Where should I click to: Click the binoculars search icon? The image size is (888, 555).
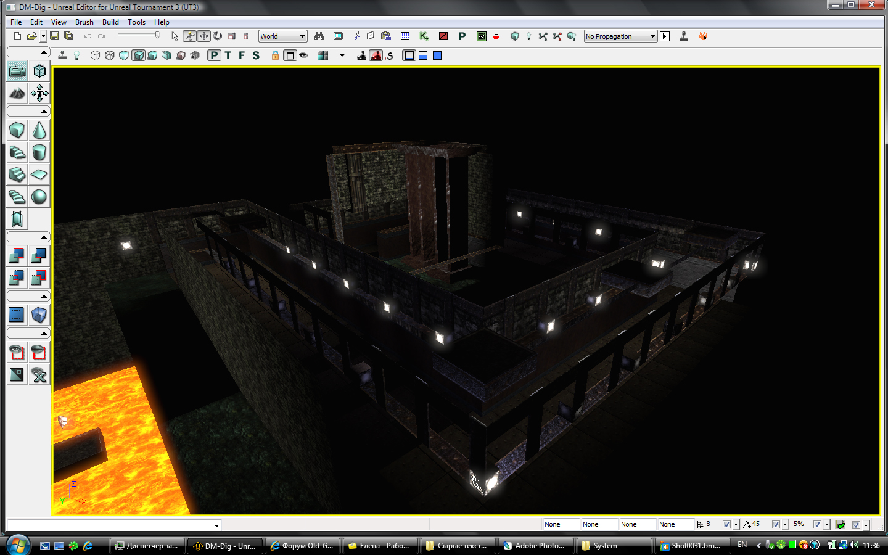tap(319, 36)
